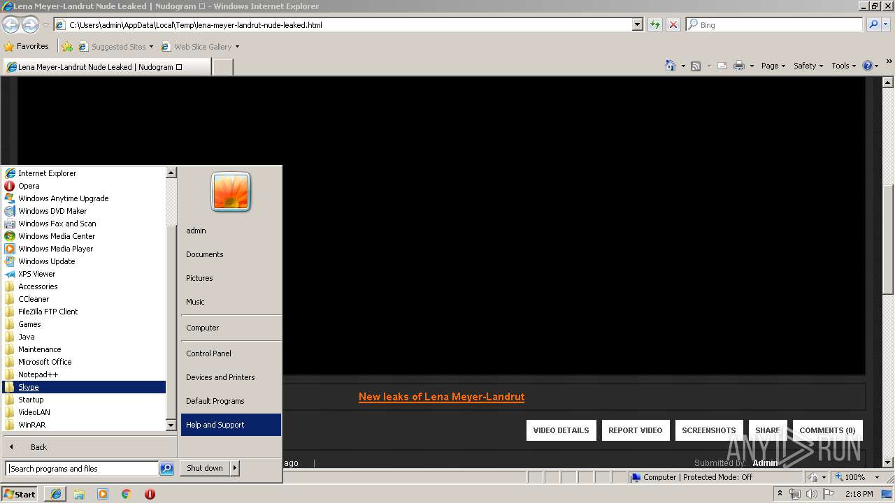895x503 pixels.
Task: Expand the Skype folder
Action: 84,387
